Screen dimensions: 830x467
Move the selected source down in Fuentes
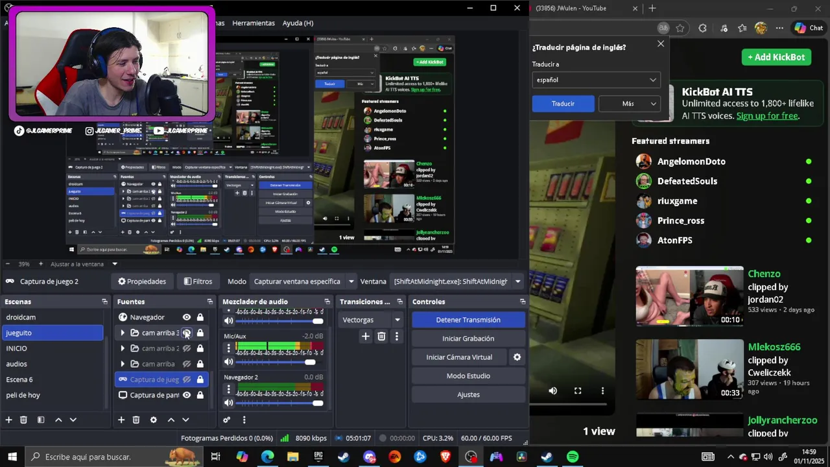[185, 420]
